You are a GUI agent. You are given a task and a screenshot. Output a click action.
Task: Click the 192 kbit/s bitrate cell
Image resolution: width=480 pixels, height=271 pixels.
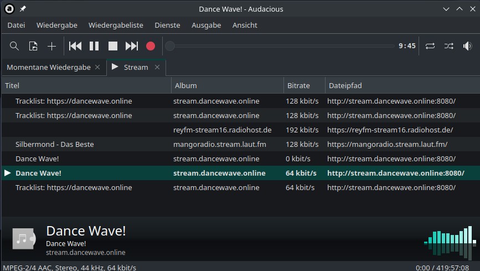302,130
